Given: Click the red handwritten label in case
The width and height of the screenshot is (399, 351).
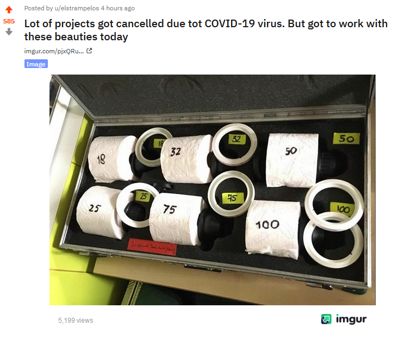Looking at the screenshot, I should tap(152, 247).
